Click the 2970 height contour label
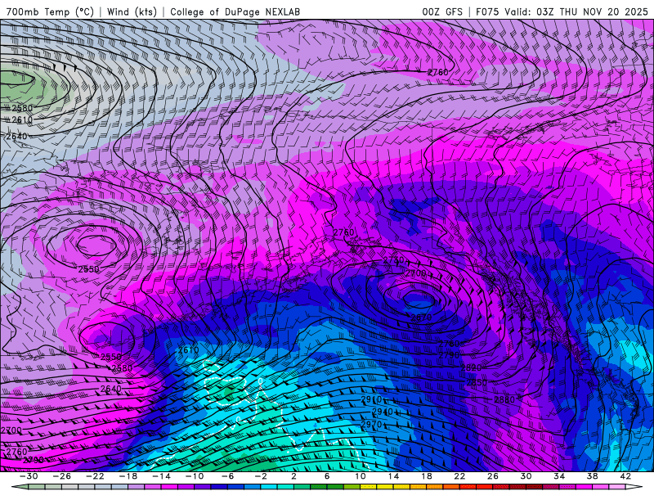654x491 pixels. click(x=371, y=425)
